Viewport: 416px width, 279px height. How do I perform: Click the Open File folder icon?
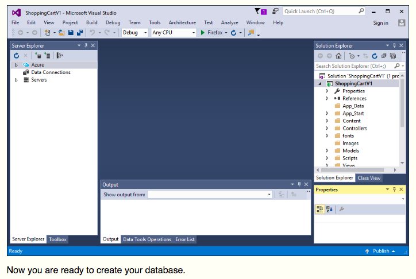click(x=61, y=33)
